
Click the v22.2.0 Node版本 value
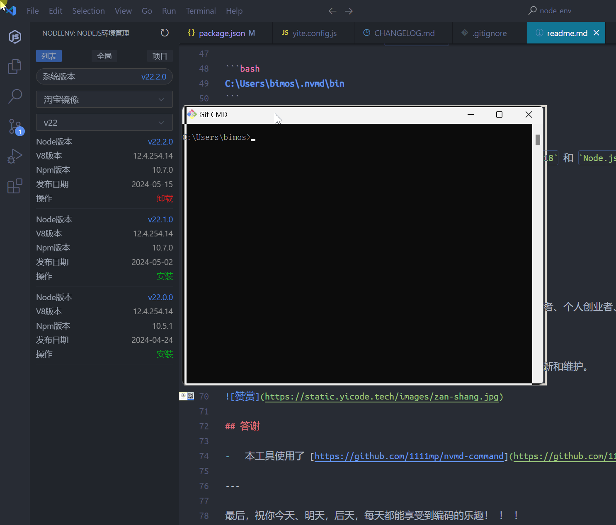point(160,142)
